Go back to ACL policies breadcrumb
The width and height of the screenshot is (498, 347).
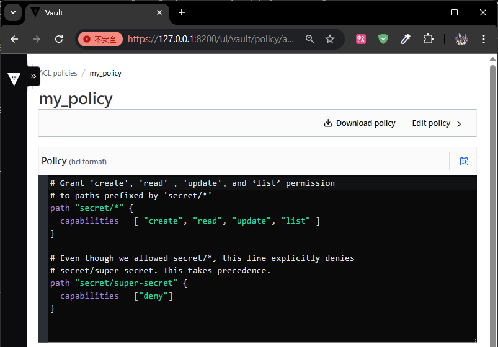pos(58,73)
